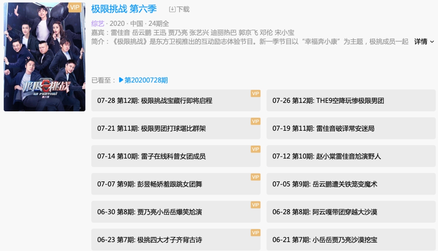Click the 综艺 category link

(97, 23)
